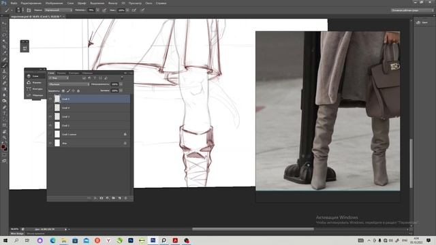
Task: Open the blend mode Обычные dropdown
Action: point(69,84)
